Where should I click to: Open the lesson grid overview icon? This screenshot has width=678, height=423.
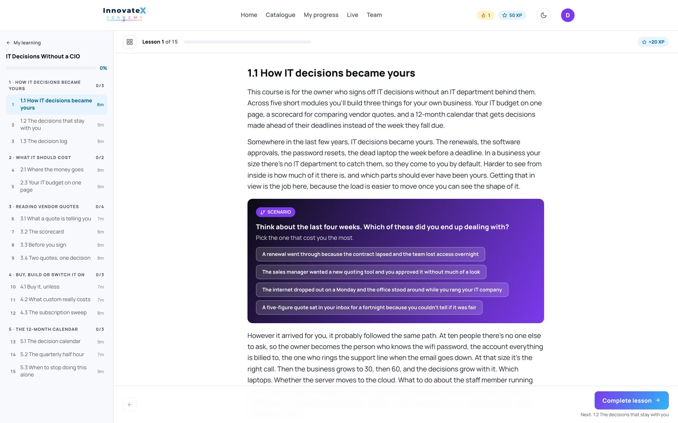[130, 42]
